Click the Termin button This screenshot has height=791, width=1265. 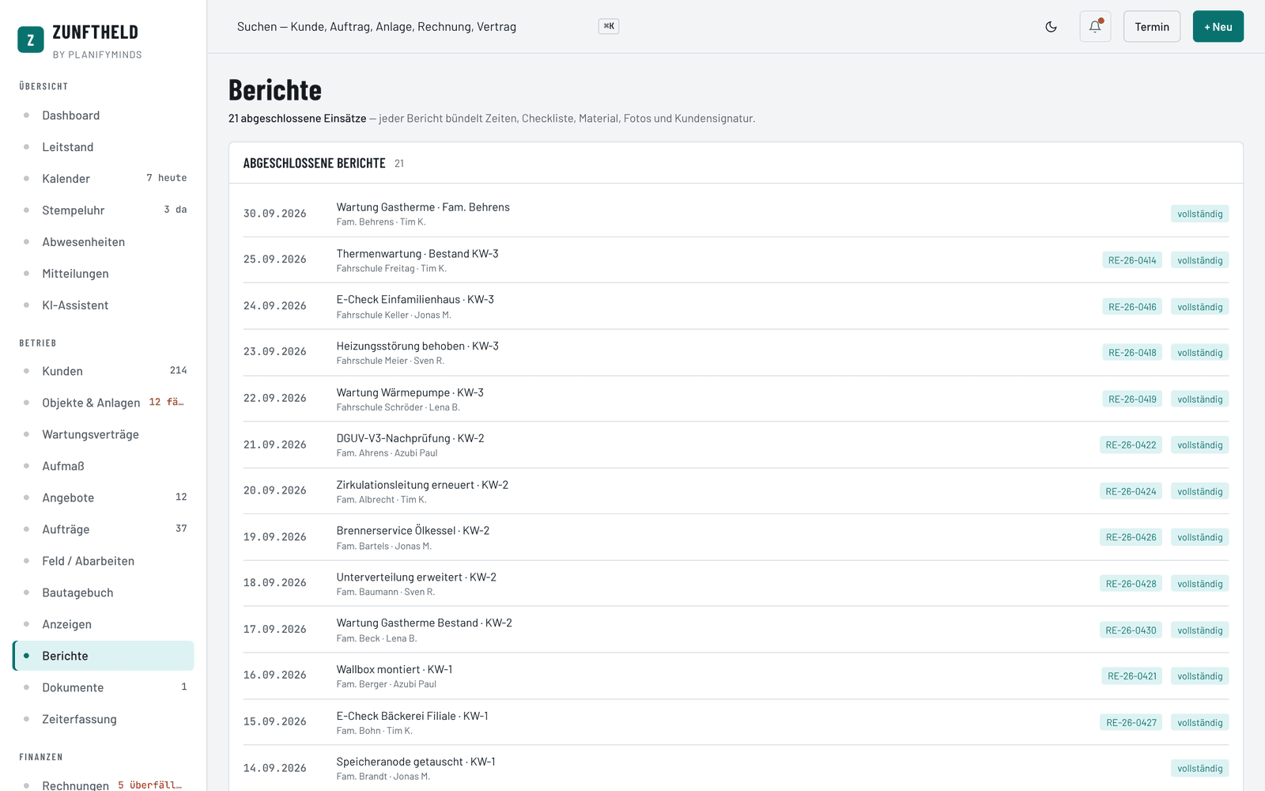pyautogui.click(x=1152, y=27)
